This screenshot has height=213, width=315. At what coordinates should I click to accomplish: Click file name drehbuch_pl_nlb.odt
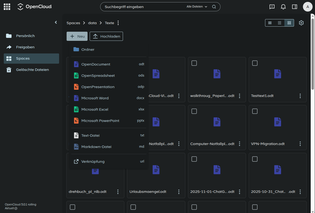tap(88, 192)
